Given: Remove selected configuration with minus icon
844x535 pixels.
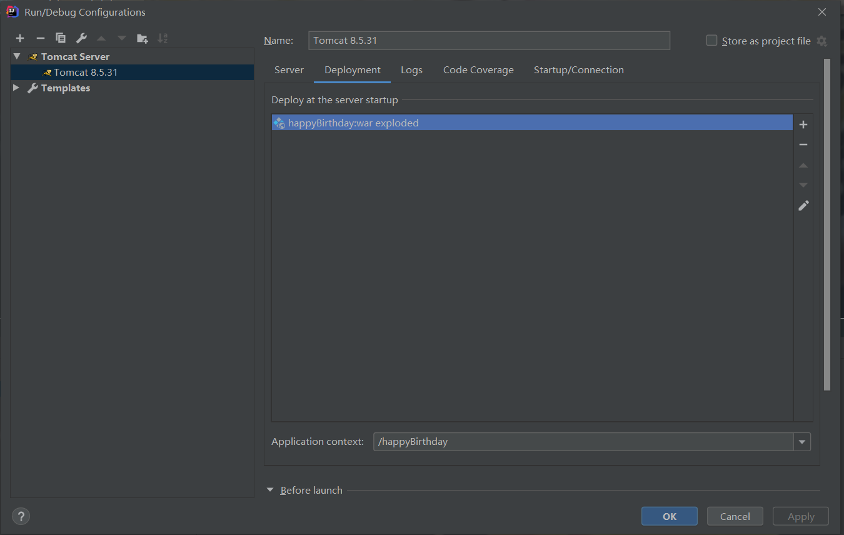Looking at the screenshot, I should 40,38.
